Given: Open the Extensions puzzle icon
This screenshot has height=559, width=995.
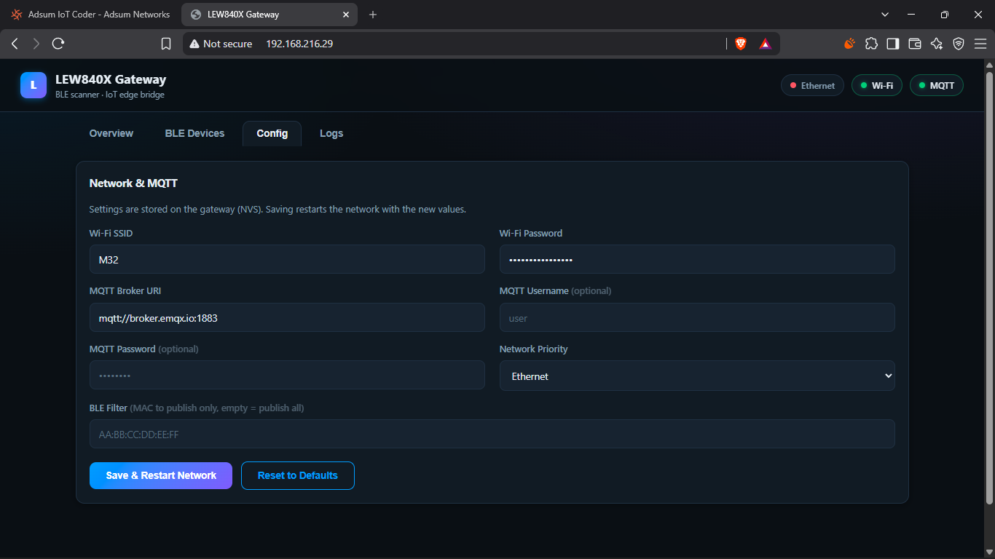Looking at the screenshot, I should [871, 44].
